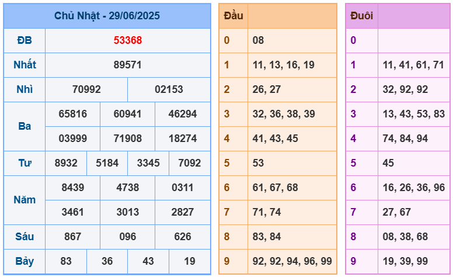Select the Ba prize number 18274
Screen dimensions: 453x277
click(182, 138)
